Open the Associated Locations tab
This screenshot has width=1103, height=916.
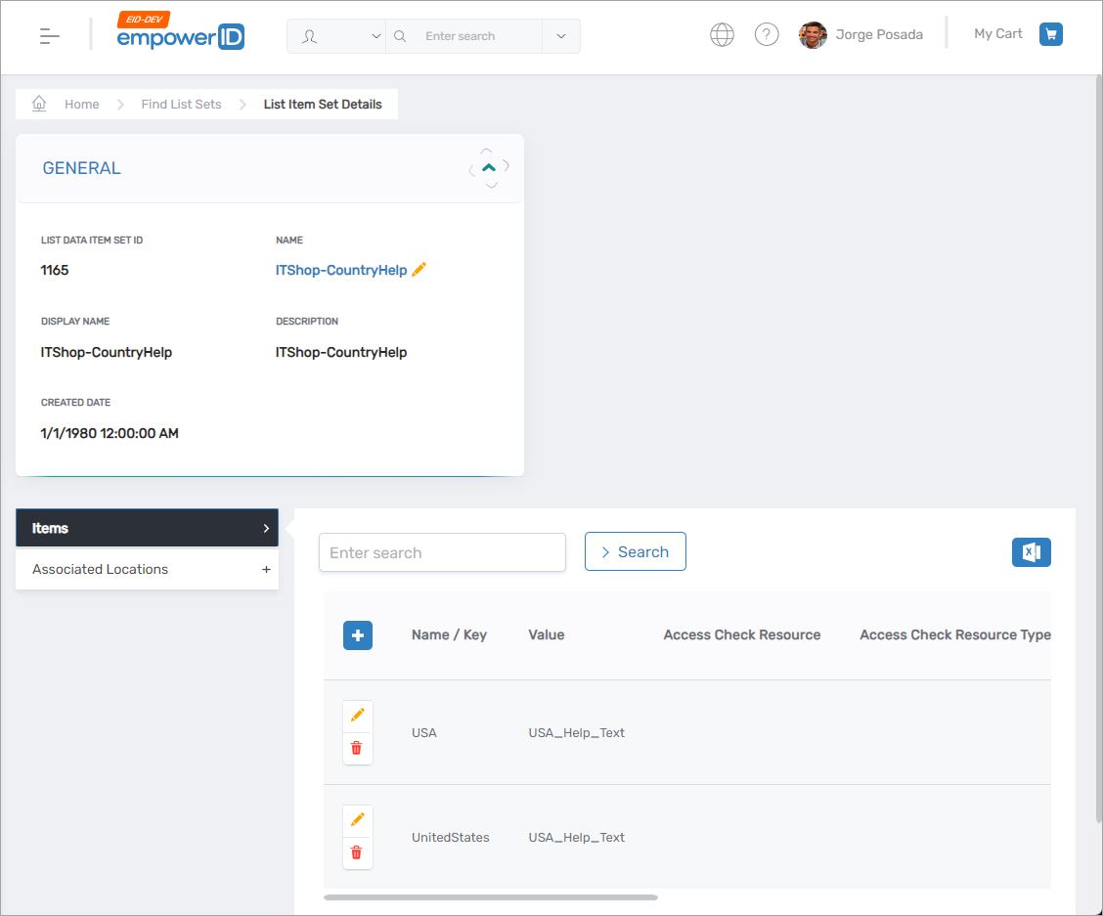point(147,569)
